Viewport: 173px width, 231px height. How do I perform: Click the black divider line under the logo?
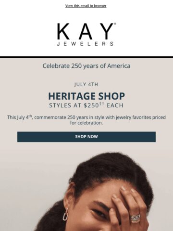[x=86, y=57]
